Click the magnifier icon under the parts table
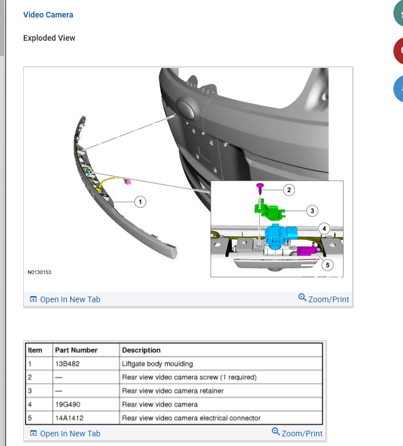This screenshot has width=403, height=446. click(x=276, y=431)
